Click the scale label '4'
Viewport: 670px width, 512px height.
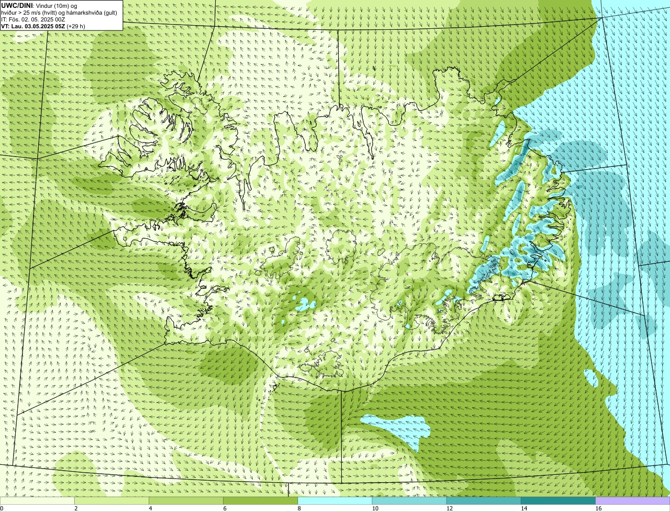[x=150, y=508]
